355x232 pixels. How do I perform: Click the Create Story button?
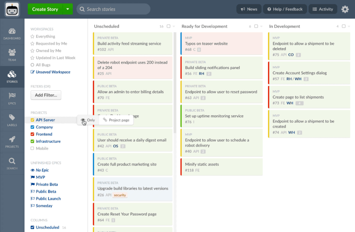coord(45,9)
